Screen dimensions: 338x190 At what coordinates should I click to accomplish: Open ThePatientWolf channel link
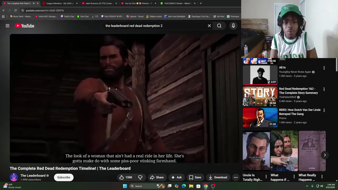(x=288, y=97)
